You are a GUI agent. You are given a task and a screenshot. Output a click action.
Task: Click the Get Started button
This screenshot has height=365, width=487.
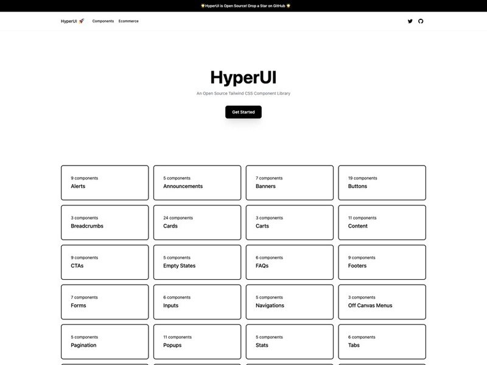click(243, 112)
